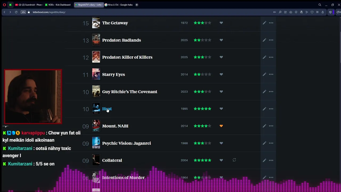Viewport: 341px width, 192px height.
Task: Click the letterboxd.com address bar URL
Action: coord(49,12)
